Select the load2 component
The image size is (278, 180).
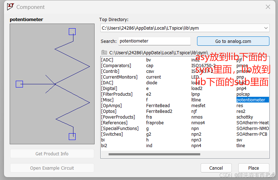(x=197, y=89)
